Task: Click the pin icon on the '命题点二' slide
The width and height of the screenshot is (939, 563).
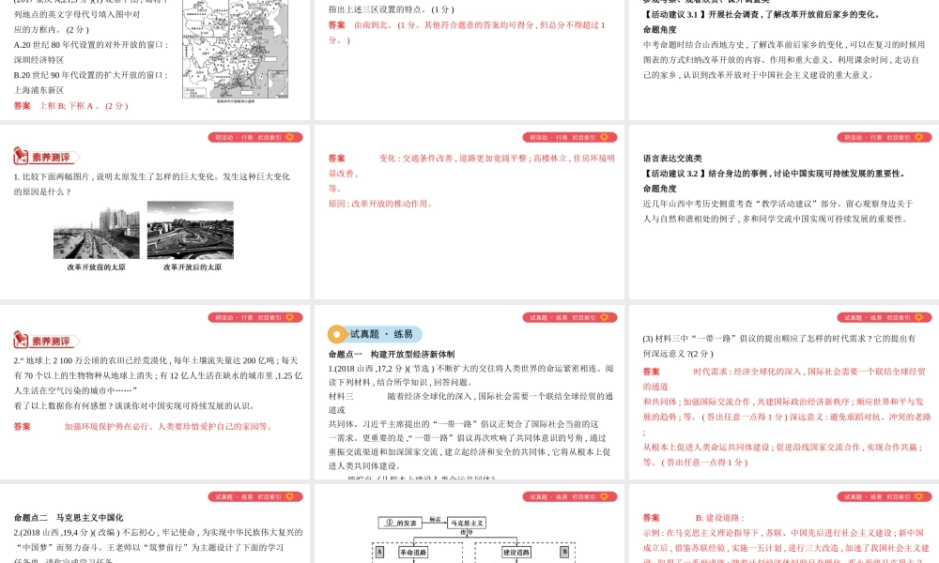Action: tap(290, 496)
